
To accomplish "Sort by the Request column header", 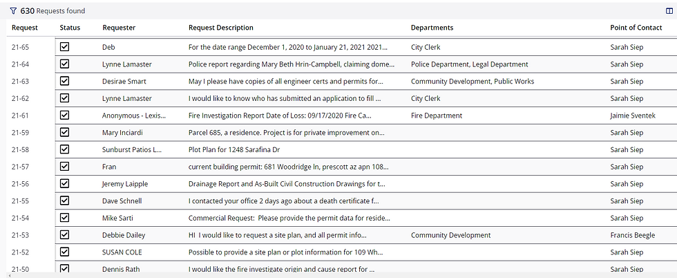I will (25, 28).
